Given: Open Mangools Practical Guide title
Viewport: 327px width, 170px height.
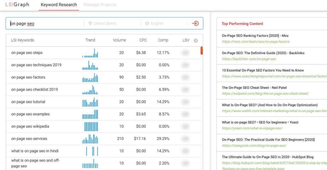Looking at the screenshot, I should coord(268,140).
